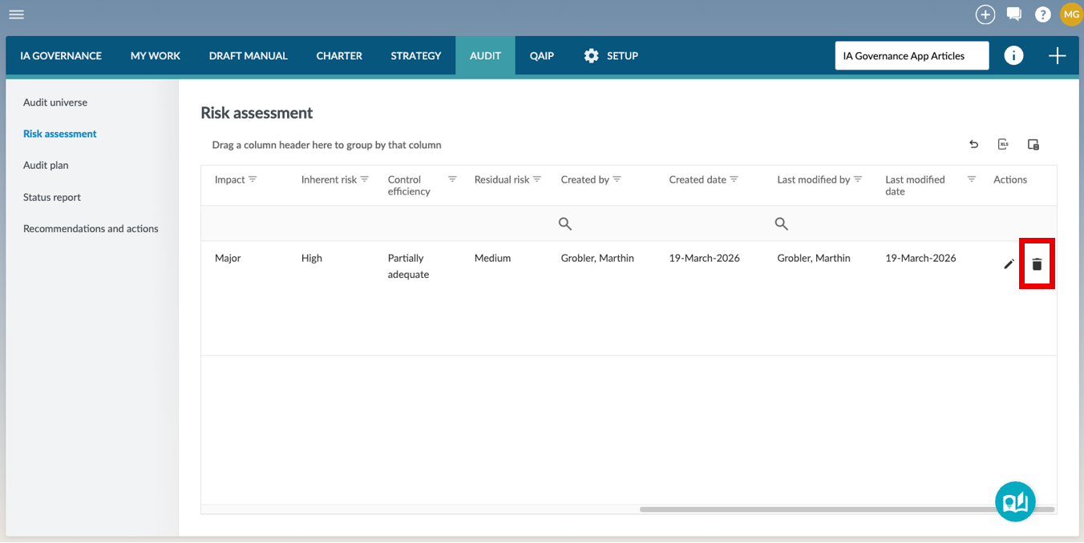Switch to the Strategy tab
The height and width of the screenshot is (543, 1084).
tap(416, 56)
